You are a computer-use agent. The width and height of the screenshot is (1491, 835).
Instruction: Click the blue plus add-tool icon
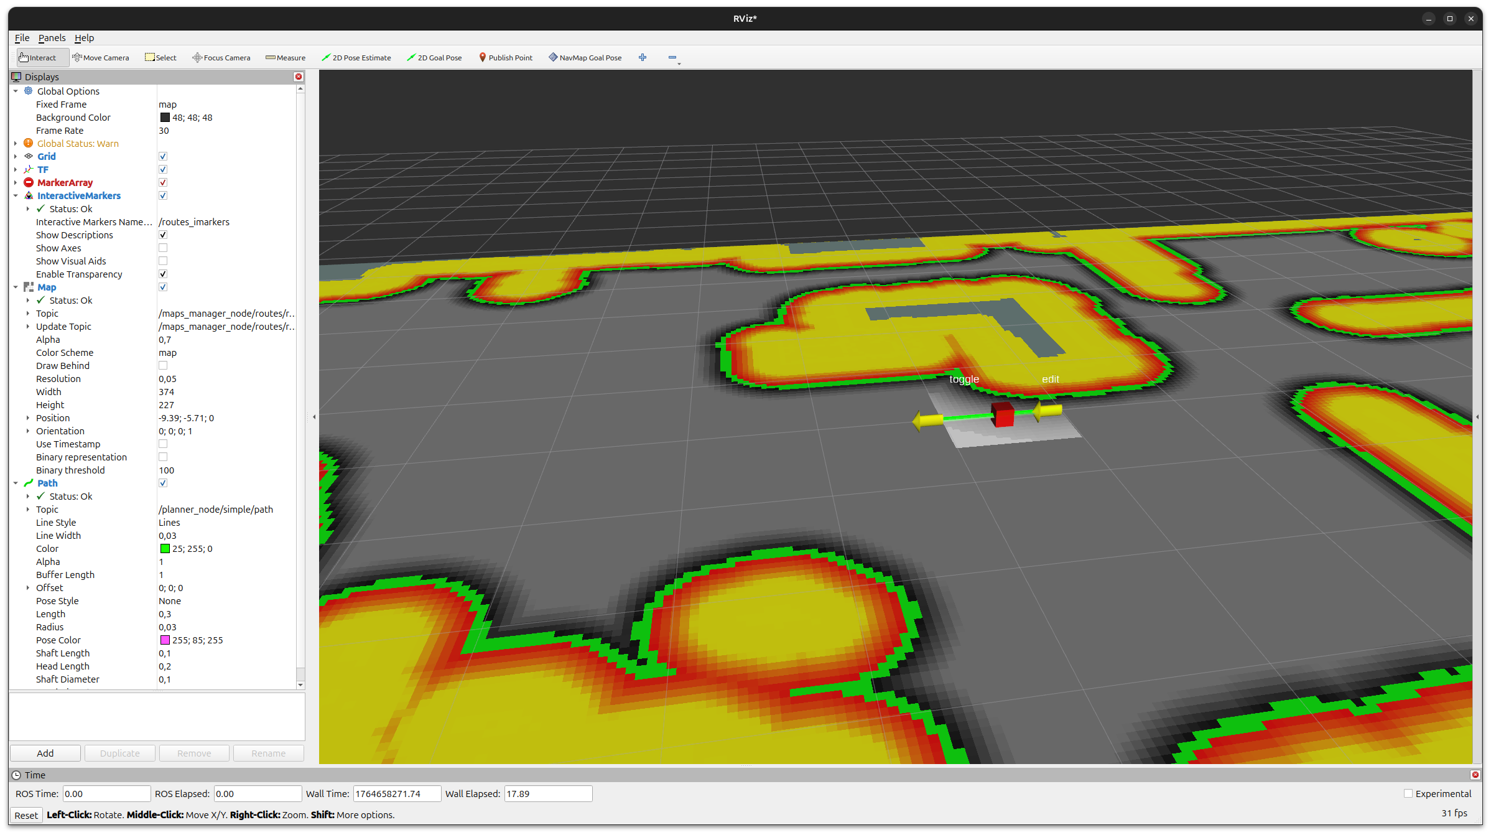643,57
